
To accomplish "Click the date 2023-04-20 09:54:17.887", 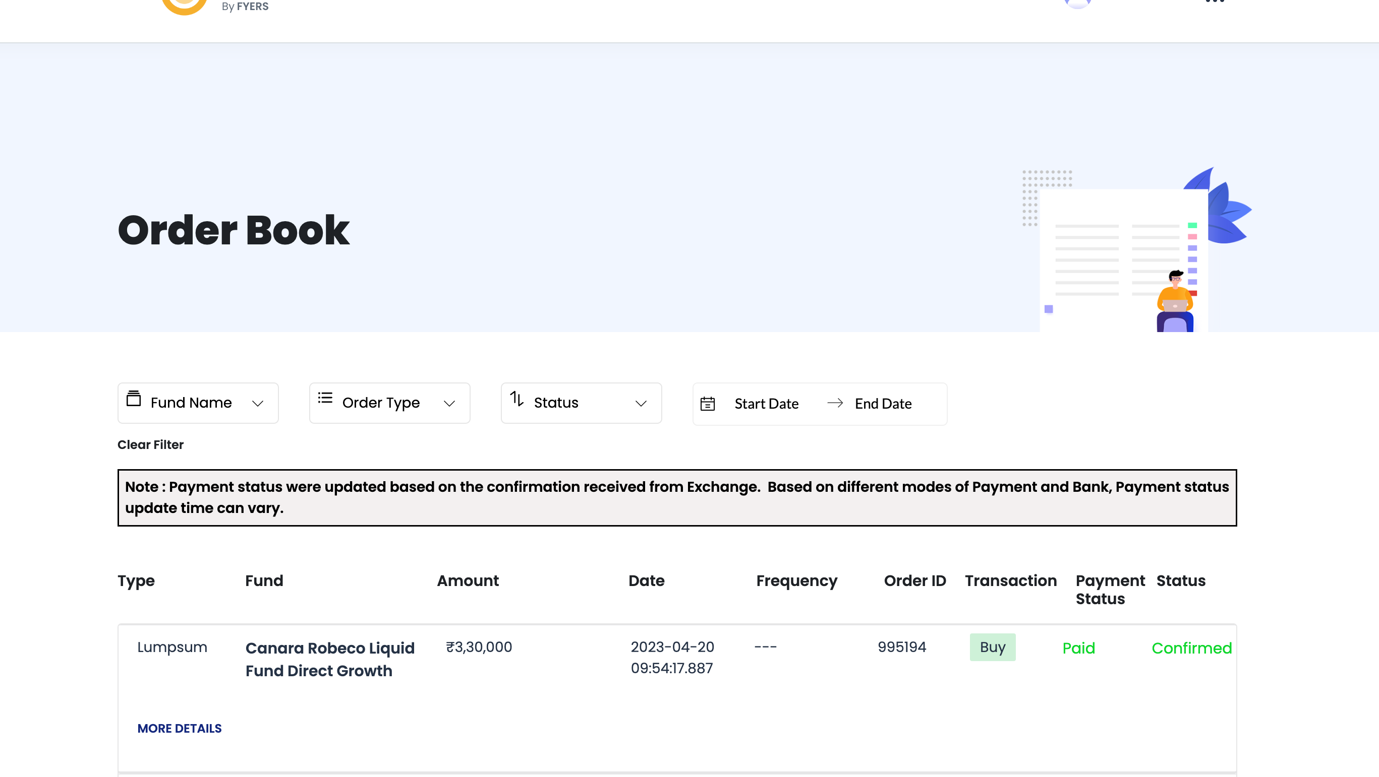I will (672, 657).
